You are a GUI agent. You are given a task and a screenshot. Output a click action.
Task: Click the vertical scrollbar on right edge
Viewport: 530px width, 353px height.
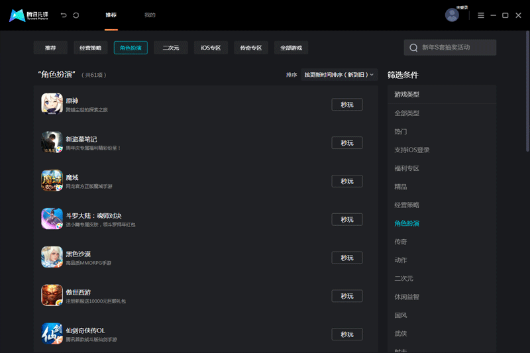(x=527, y=91)
